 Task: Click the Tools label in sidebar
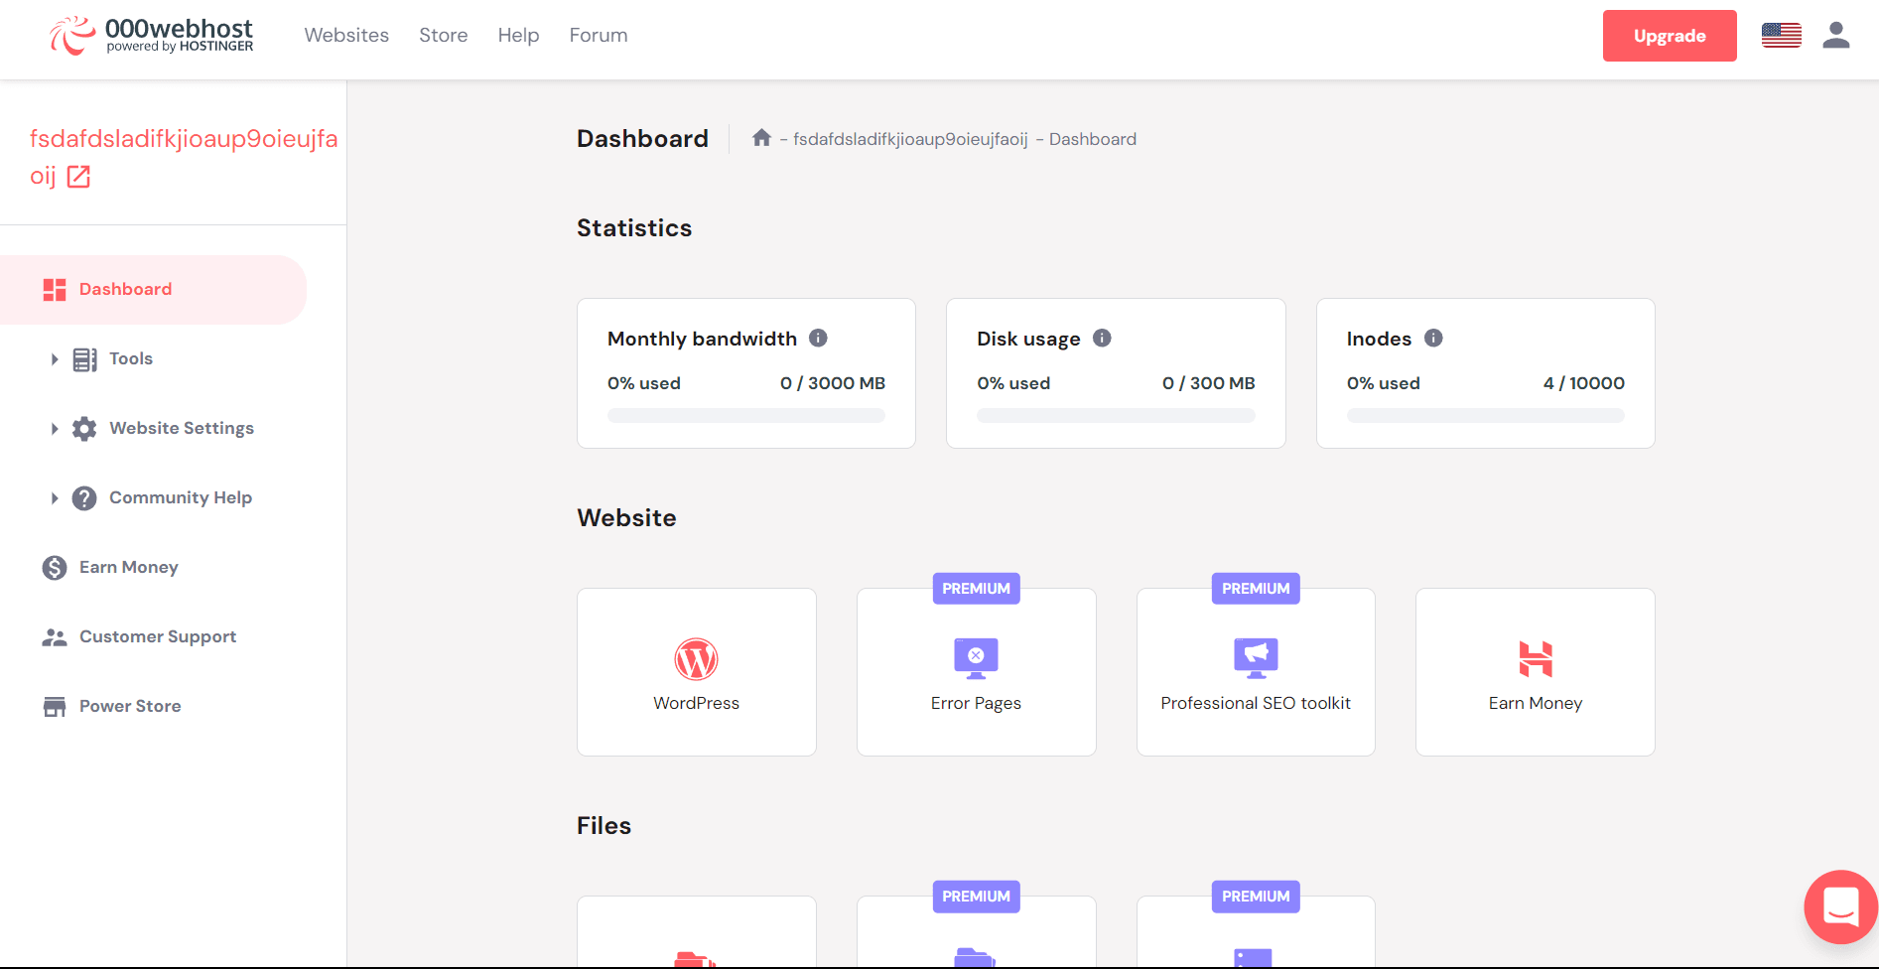click(x=131, y=358)
